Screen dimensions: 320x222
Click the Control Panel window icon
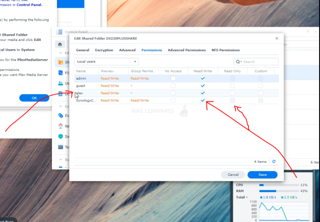59,32
